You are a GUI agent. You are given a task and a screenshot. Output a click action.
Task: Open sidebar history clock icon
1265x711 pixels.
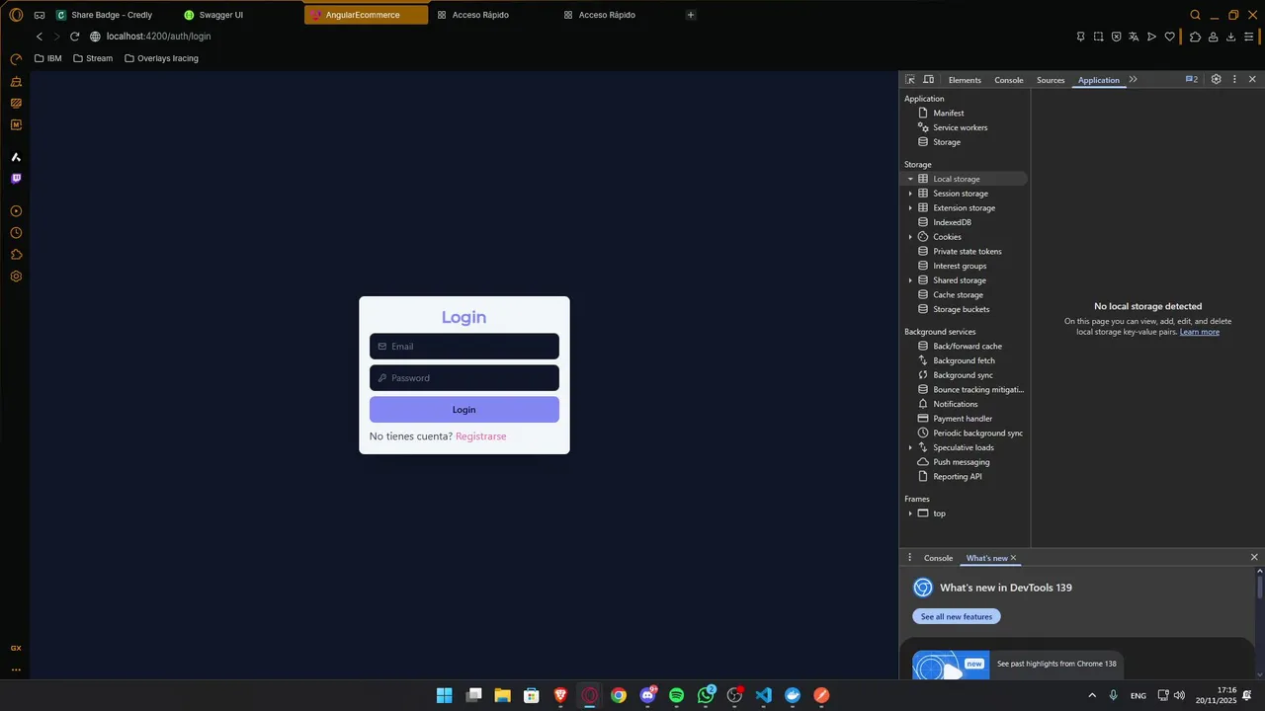coord(16,233)
